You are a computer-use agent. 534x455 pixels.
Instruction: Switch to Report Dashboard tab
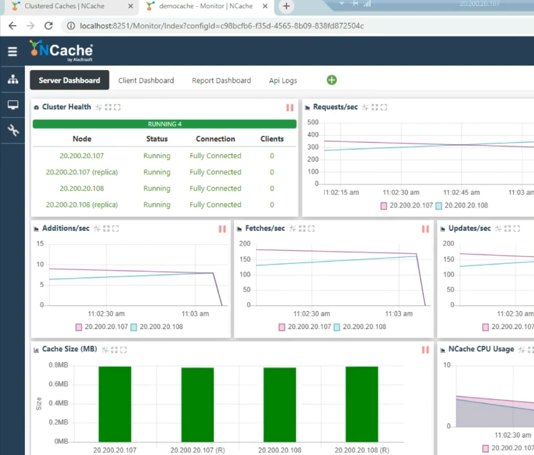click(221, 81)
